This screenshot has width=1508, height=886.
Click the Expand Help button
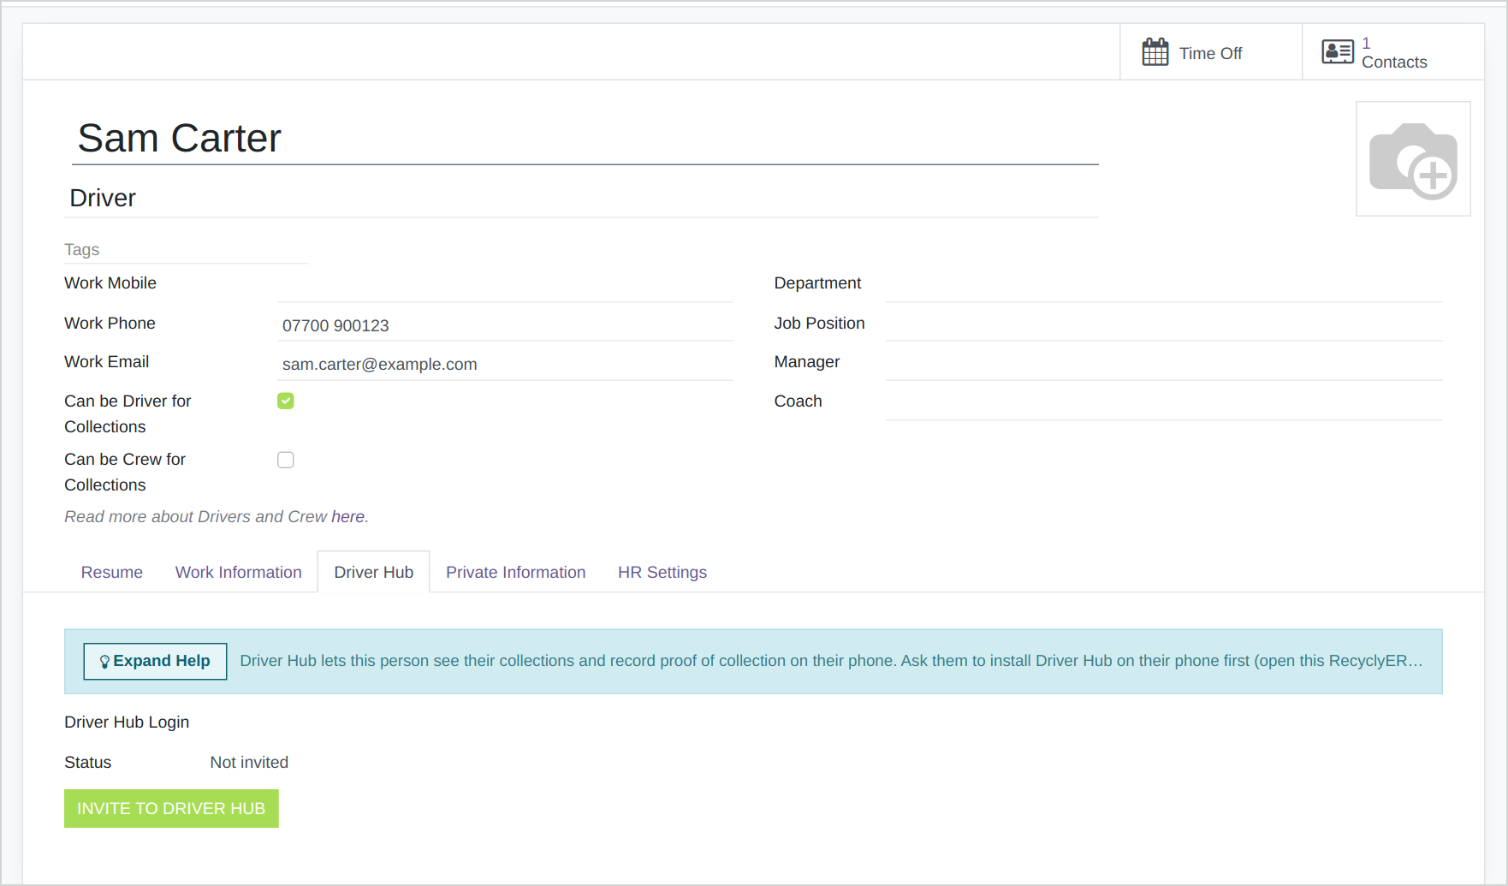(155, 661)
